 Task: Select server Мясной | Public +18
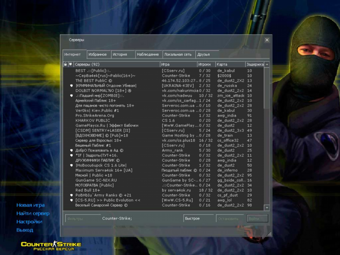pyautogui.click(x=164, y=176)
